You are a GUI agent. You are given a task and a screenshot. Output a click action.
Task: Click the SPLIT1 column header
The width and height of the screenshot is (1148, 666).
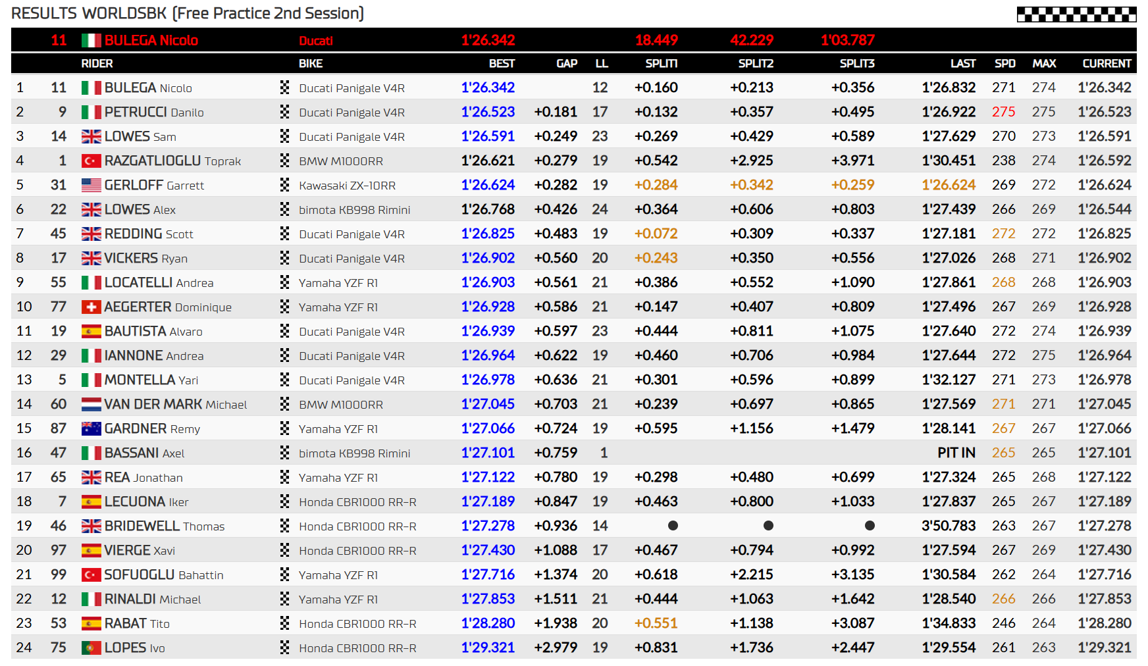662,64
